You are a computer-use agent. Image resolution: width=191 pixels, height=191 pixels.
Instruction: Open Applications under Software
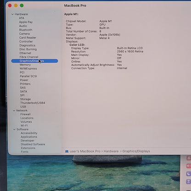tap(29, 137)
